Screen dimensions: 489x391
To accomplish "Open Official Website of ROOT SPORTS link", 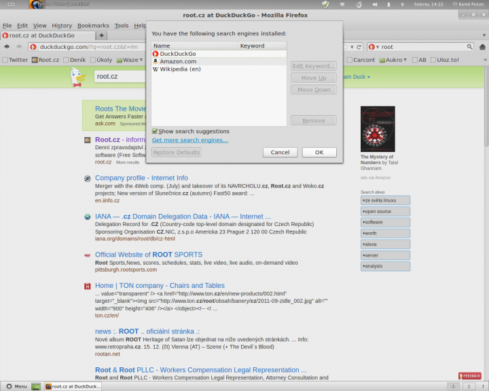I will (149, 255).
